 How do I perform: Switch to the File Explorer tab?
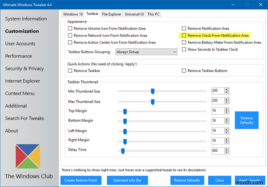(x=112, y=14)
